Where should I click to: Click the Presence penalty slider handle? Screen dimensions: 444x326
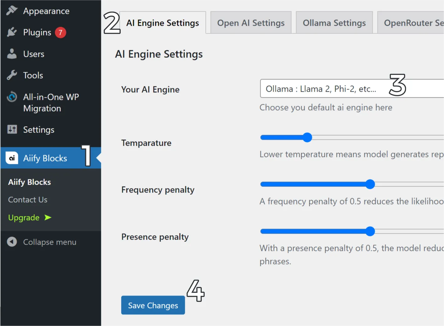tap(370, 231)
